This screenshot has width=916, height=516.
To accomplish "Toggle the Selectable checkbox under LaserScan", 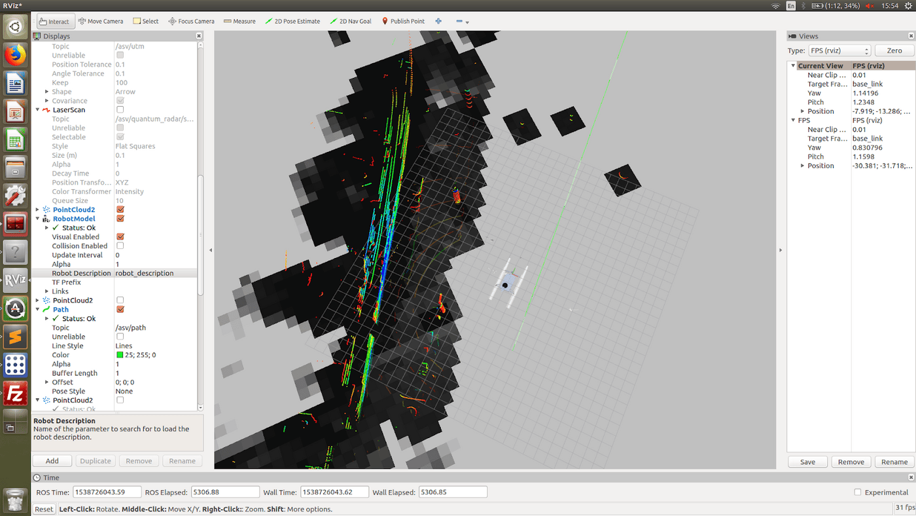I will [120, 137].
